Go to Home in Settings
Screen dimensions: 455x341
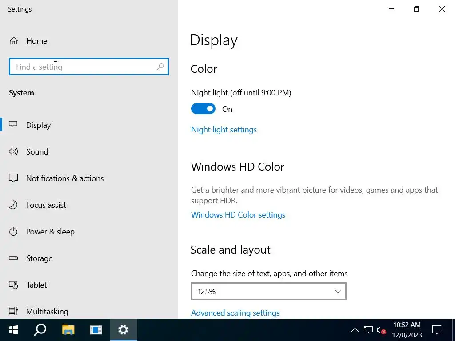[x=36, y=41]
